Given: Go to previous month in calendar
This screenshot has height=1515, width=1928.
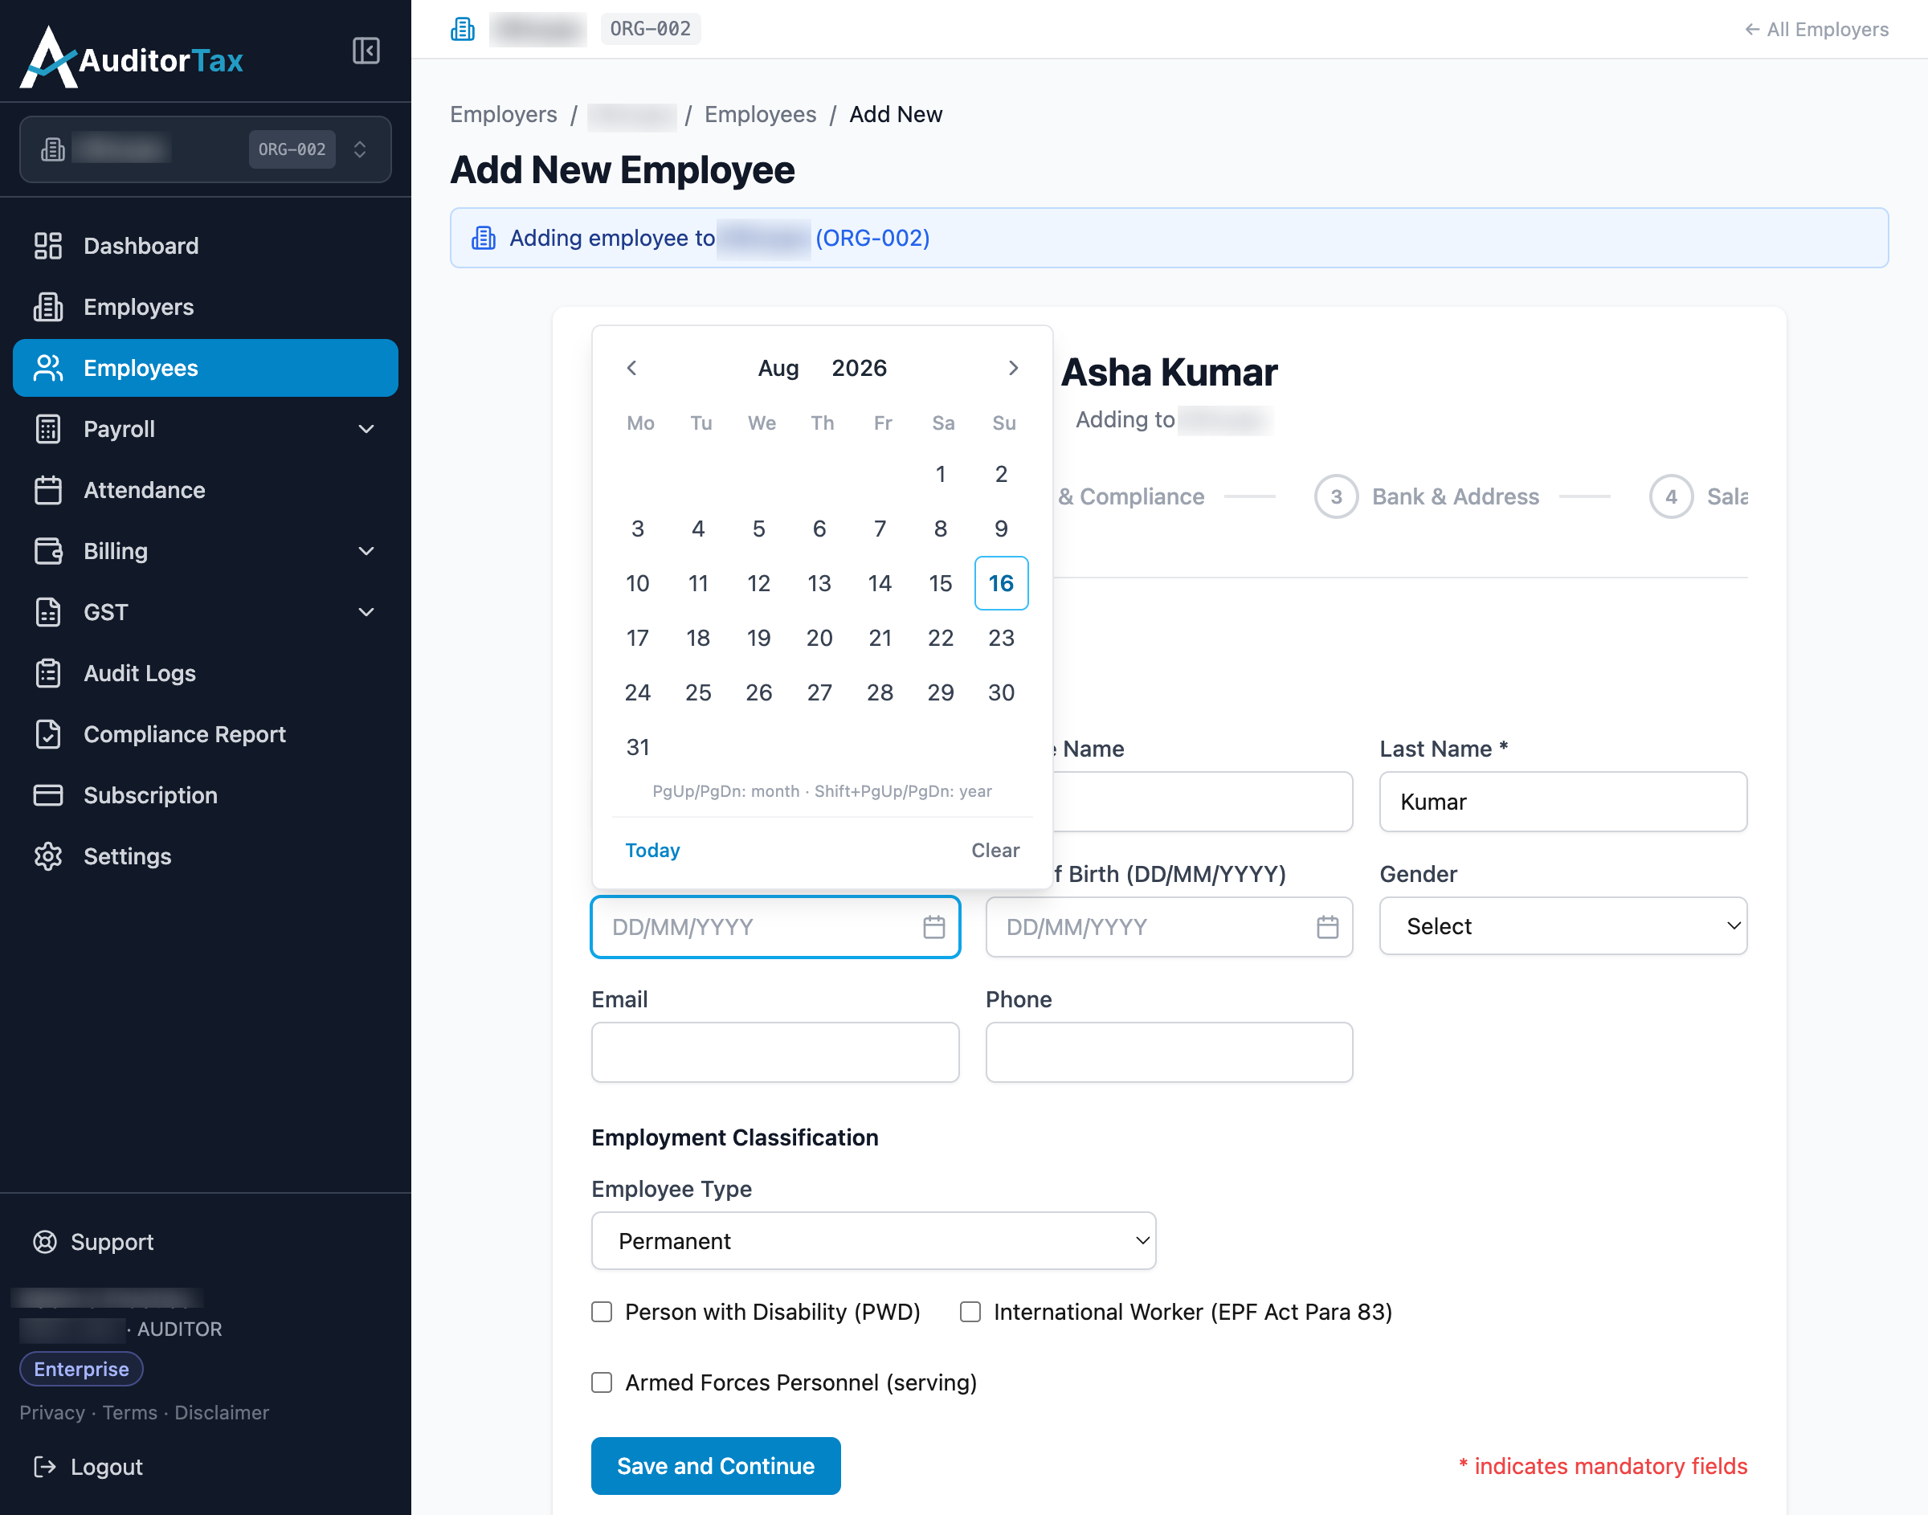Looking at the screenshot, I should tap(632, 368).
